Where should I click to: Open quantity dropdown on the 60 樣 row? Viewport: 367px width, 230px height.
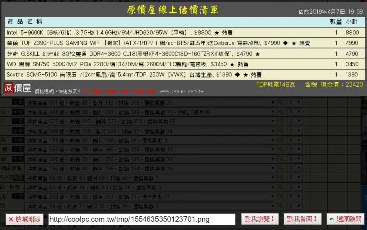[295, 177]
